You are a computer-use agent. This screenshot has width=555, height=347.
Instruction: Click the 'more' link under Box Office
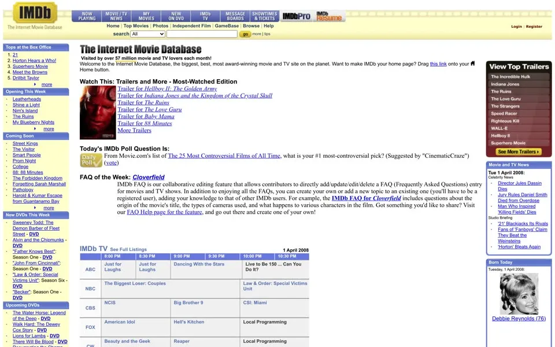point(47,84)
